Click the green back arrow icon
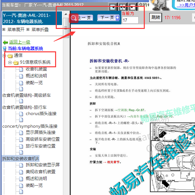195x195 pixels. click(5, 42)
